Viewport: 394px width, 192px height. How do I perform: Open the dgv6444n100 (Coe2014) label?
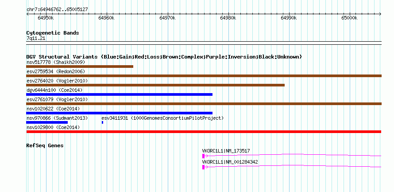[x=54, y=90]
